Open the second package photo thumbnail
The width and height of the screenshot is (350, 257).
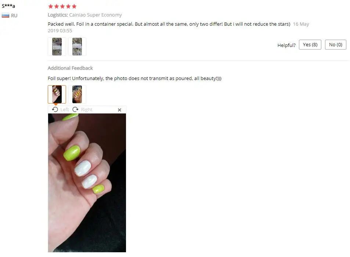click(77, 47)
